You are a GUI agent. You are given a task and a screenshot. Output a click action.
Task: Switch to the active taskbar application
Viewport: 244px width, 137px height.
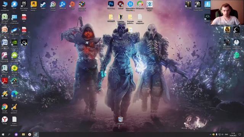coord(36,134)
